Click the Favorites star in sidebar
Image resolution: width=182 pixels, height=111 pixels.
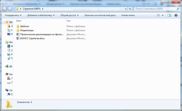coord(7,22)
